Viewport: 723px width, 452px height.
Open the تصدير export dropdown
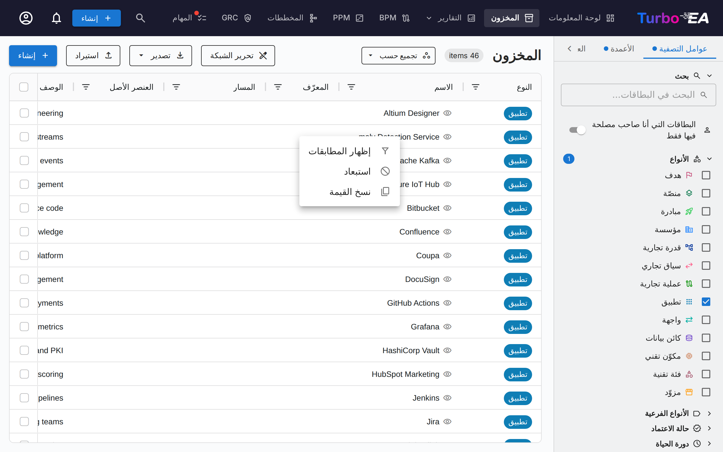tap(160, 56)
